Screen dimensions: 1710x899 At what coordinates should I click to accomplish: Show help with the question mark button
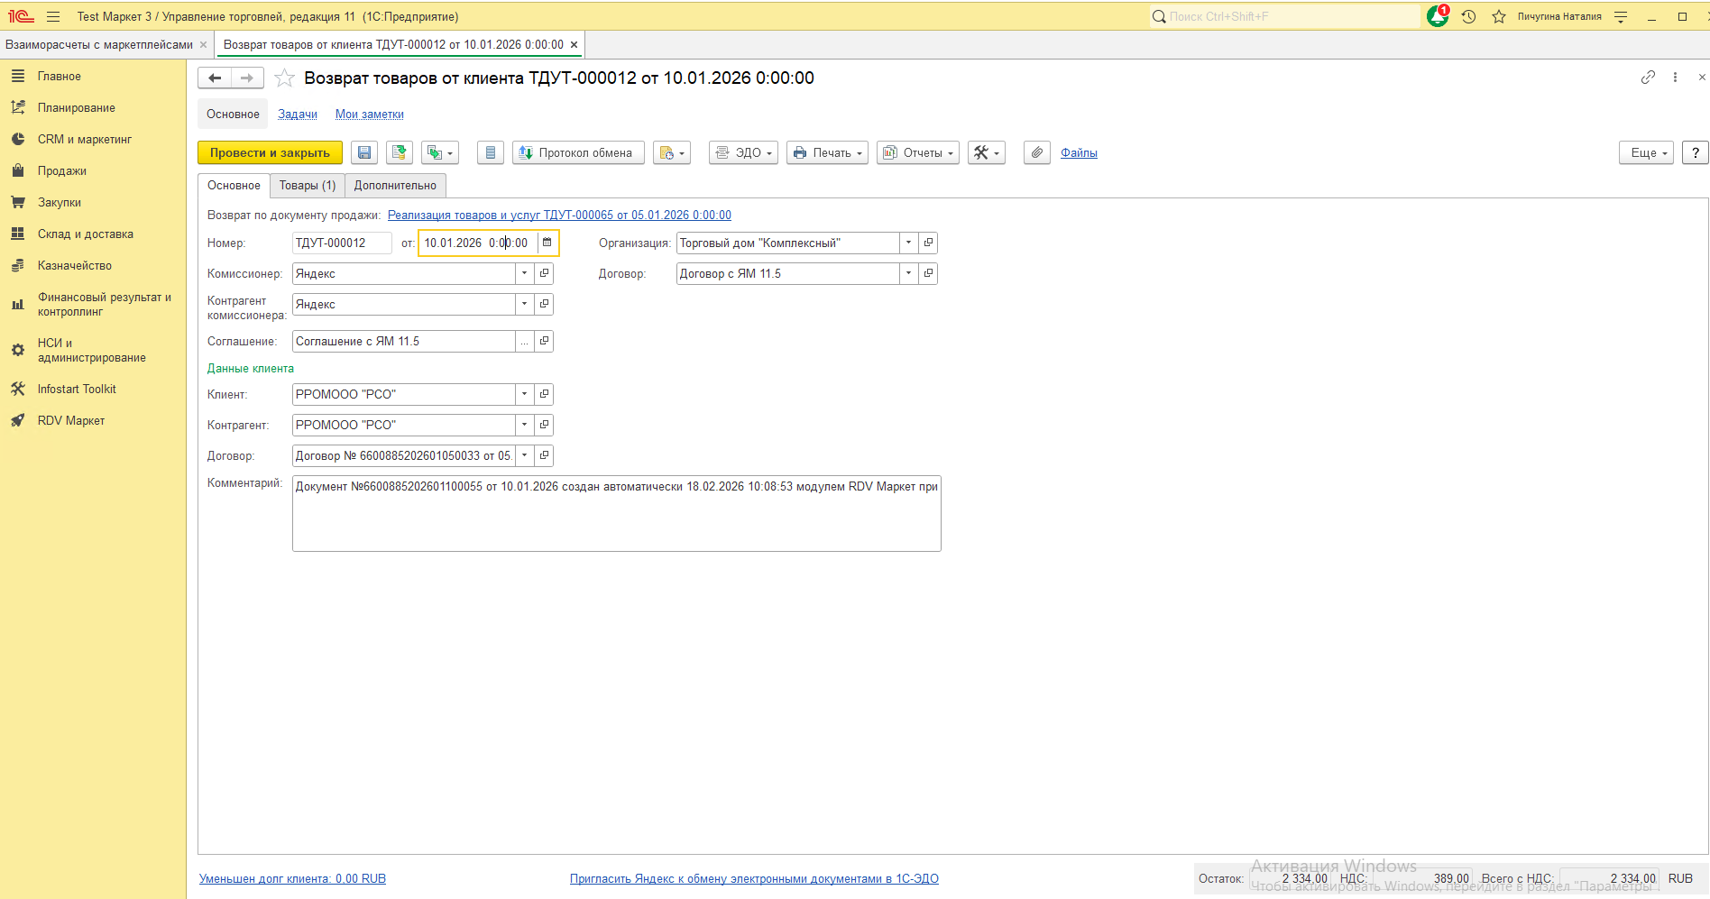1696,153
